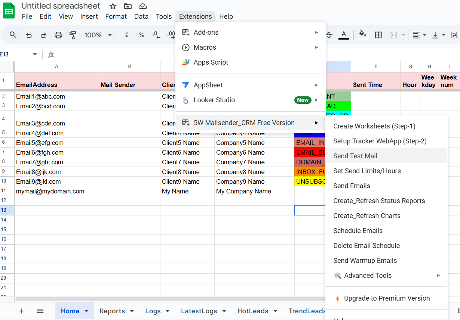
Task: Star the Untitled spreadsheet
Action: (x=113, y=6)
